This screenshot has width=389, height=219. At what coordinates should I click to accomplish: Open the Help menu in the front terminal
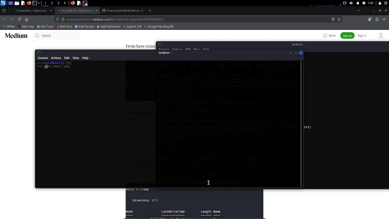[x=85, y=58]
